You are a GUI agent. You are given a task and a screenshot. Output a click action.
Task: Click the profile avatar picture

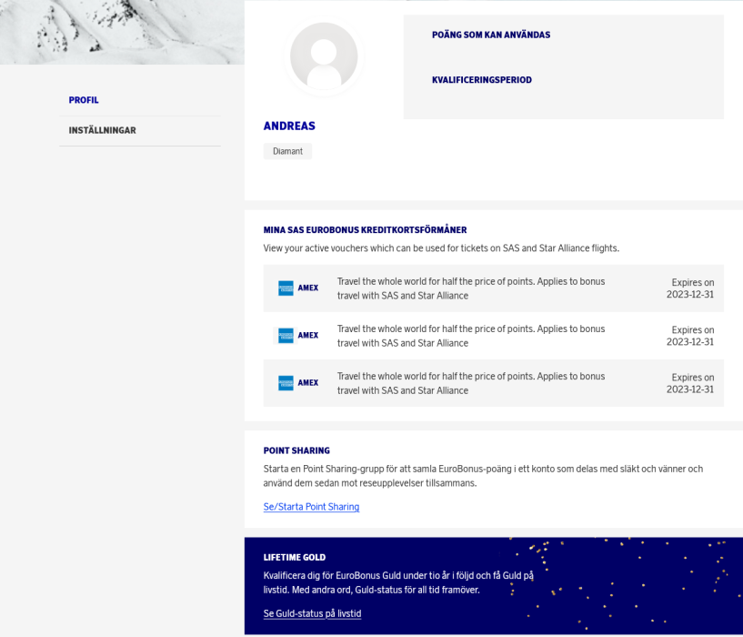[x=324, y=56]
